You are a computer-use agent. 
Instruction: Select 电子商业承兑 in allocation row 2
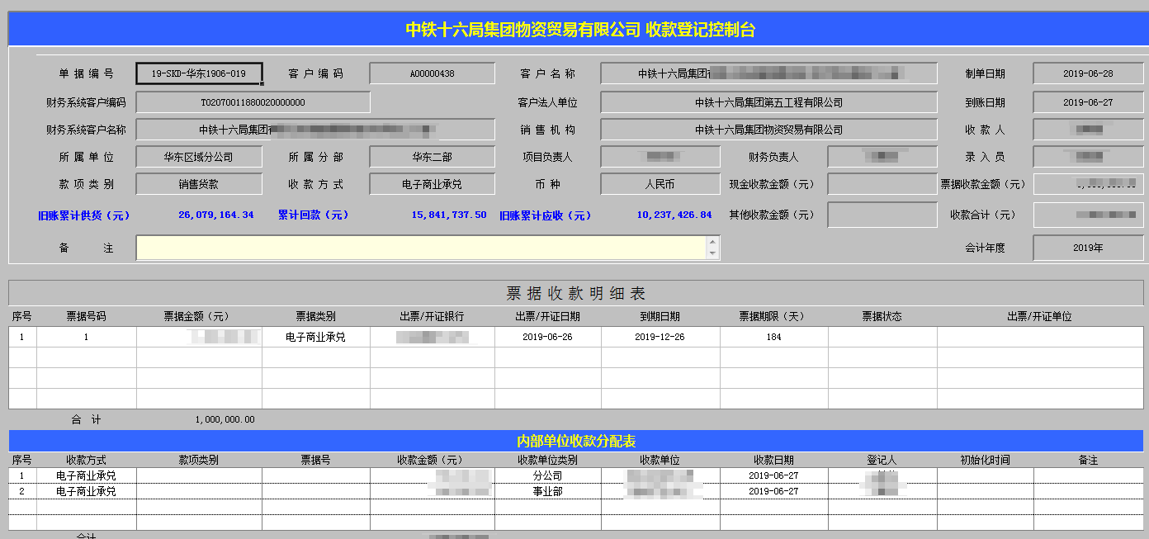(x=87, y=491)
